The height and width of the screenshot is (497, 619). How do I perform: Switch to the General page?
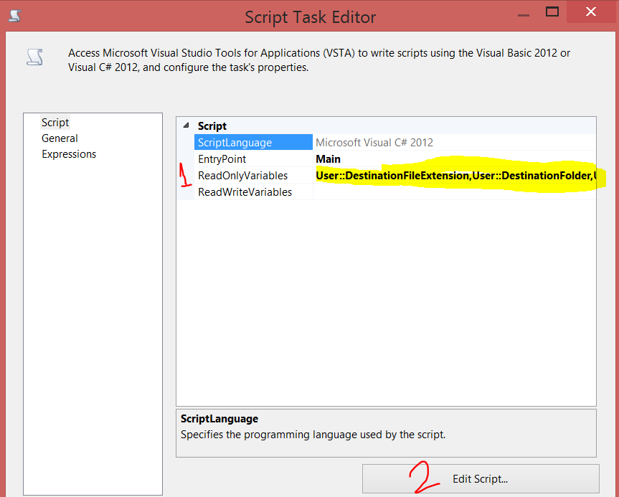point(60,138)
